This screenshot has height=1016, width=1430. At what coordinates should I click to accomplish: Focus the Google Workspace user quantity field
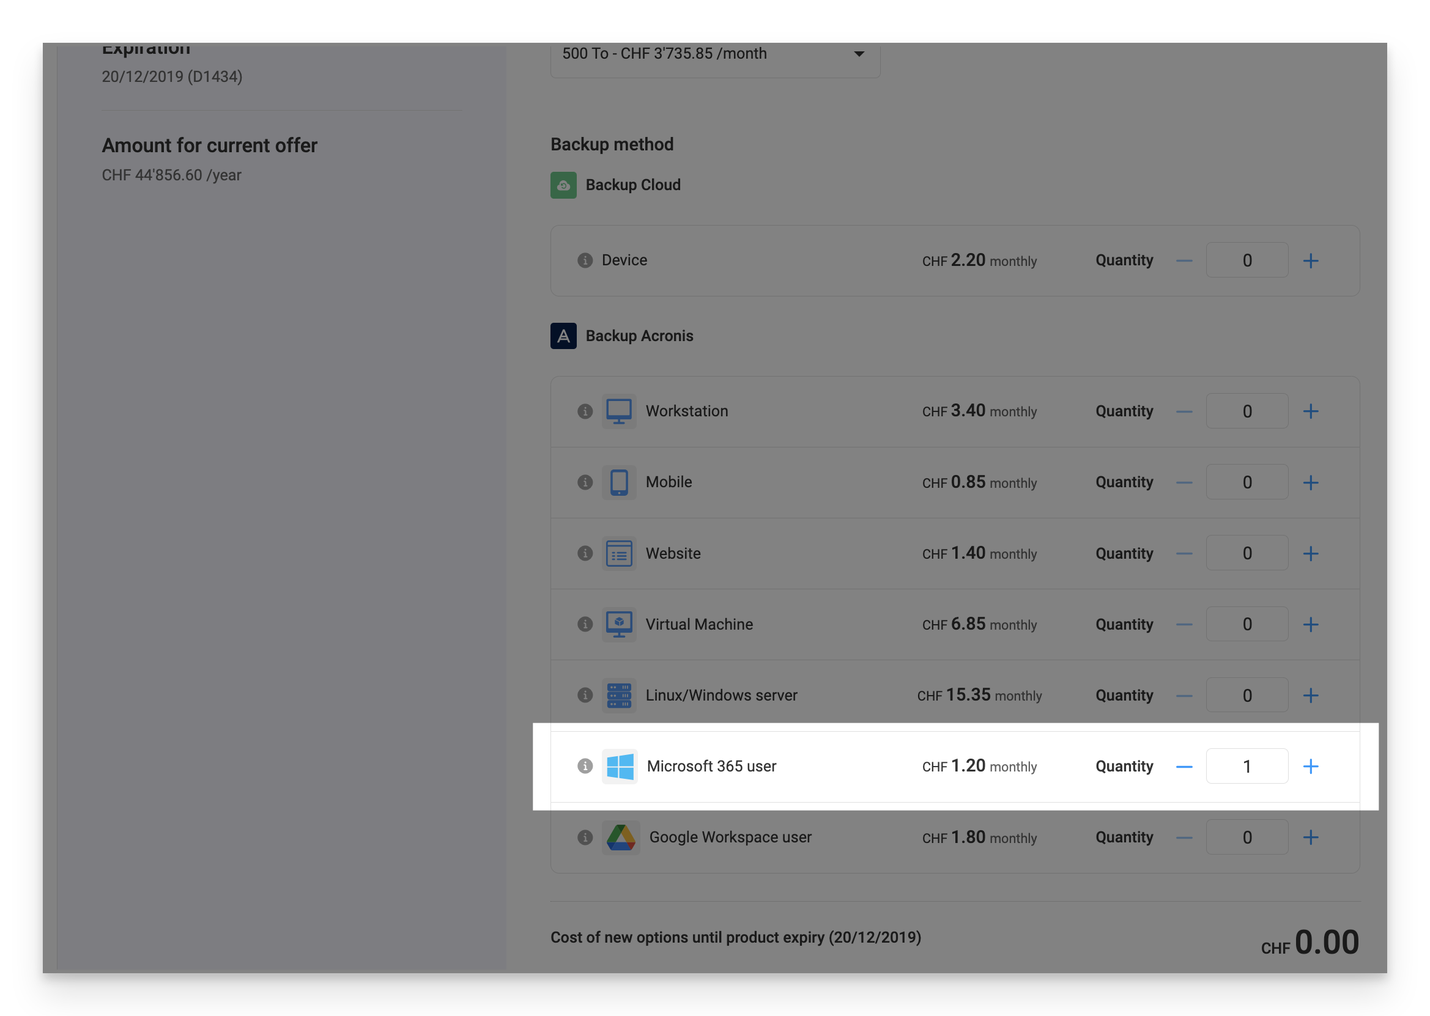pyautogui.click(x=1247, y=837)
